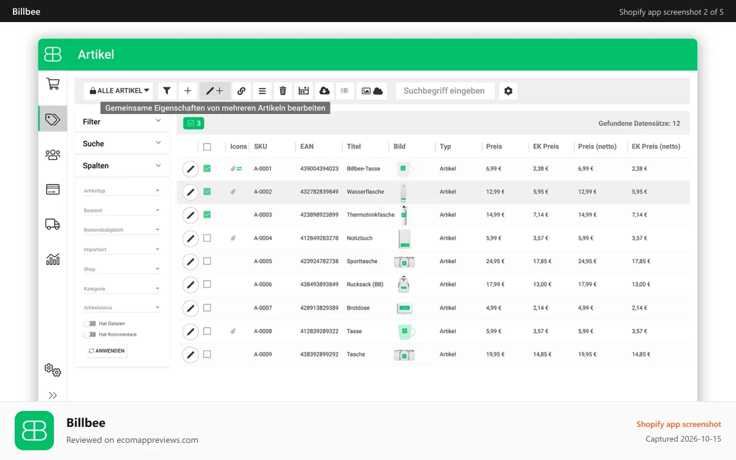Check the A-0007 Brotdose checkbox

(x=207, y=307)
